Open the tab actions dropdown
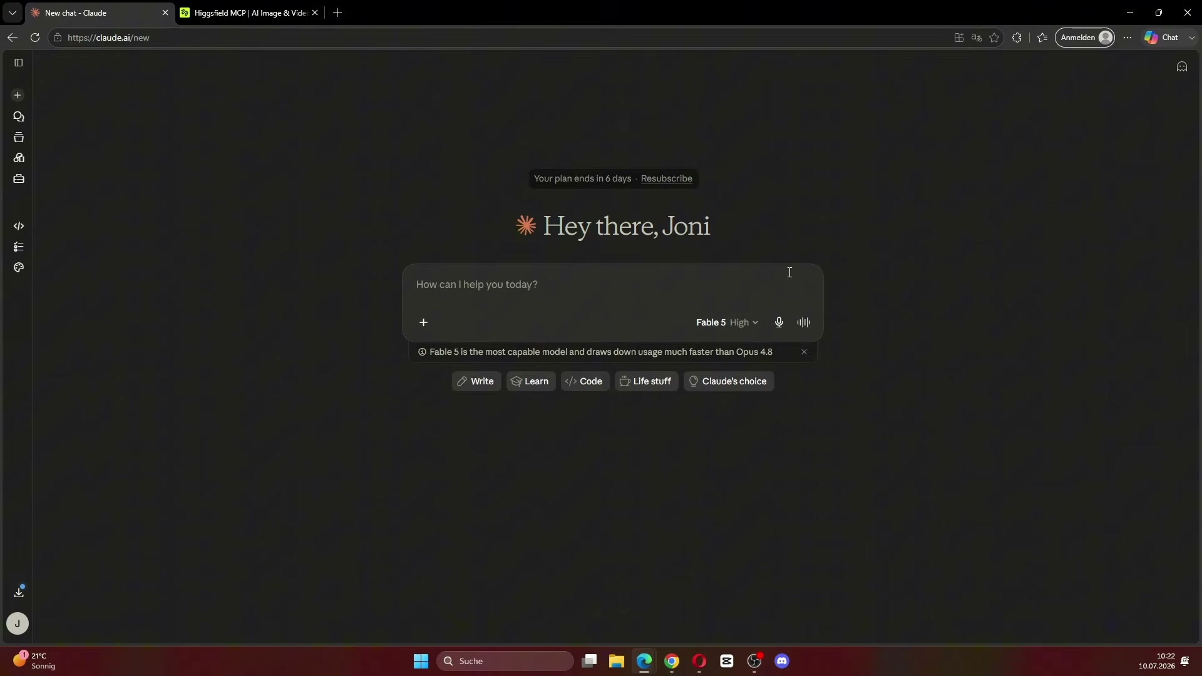The image size is (1202, 676). click(x=13, y=13)
